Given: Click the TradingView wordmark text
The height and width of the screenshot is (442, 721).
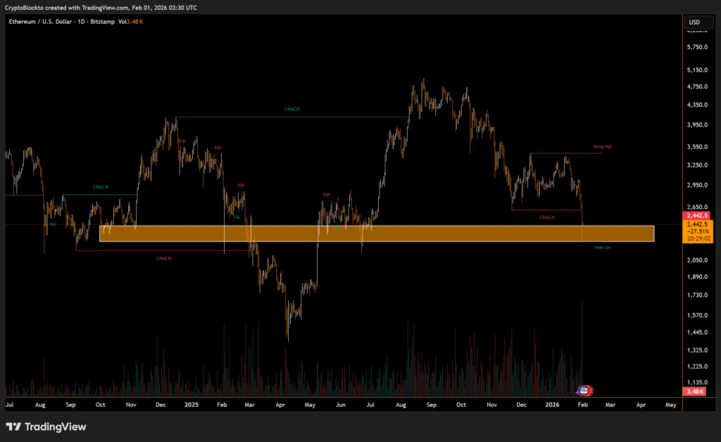Looking at the screenshot, I should [56, 427].
